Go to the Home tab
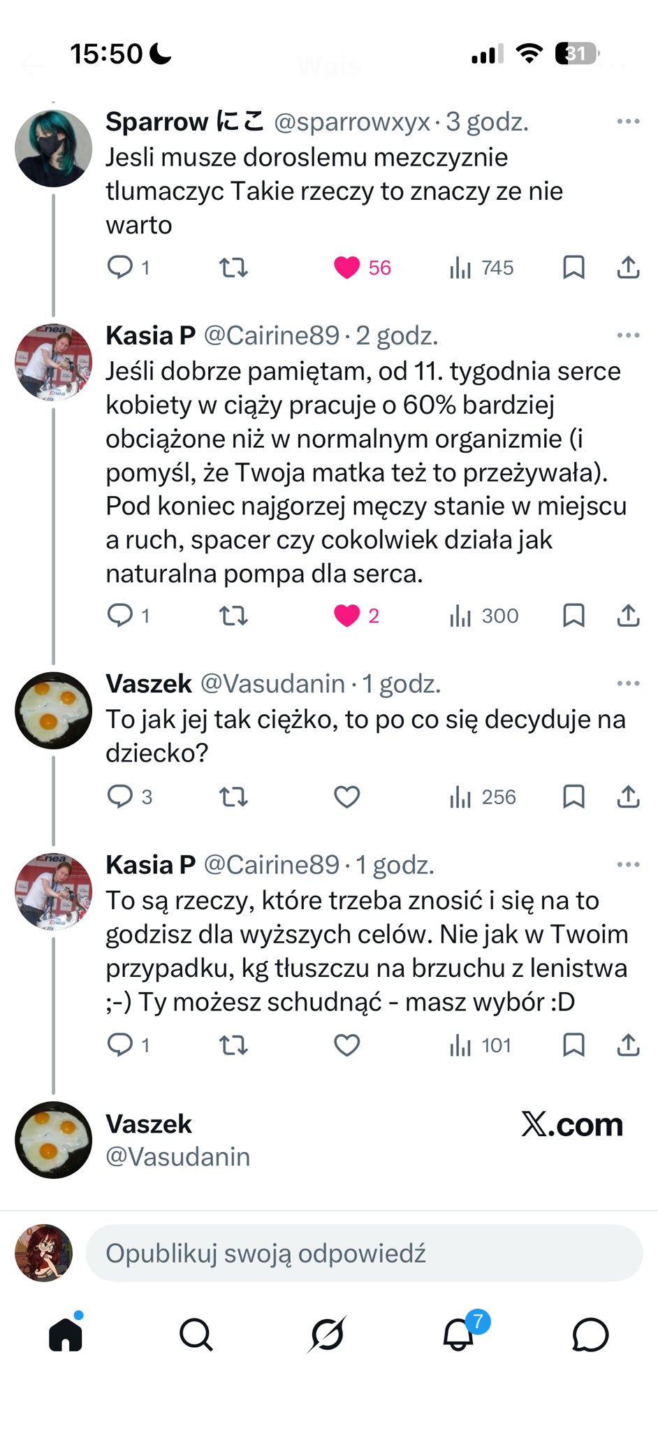The height and width of the screenshot is (1431, 658). coord(66,1335)
